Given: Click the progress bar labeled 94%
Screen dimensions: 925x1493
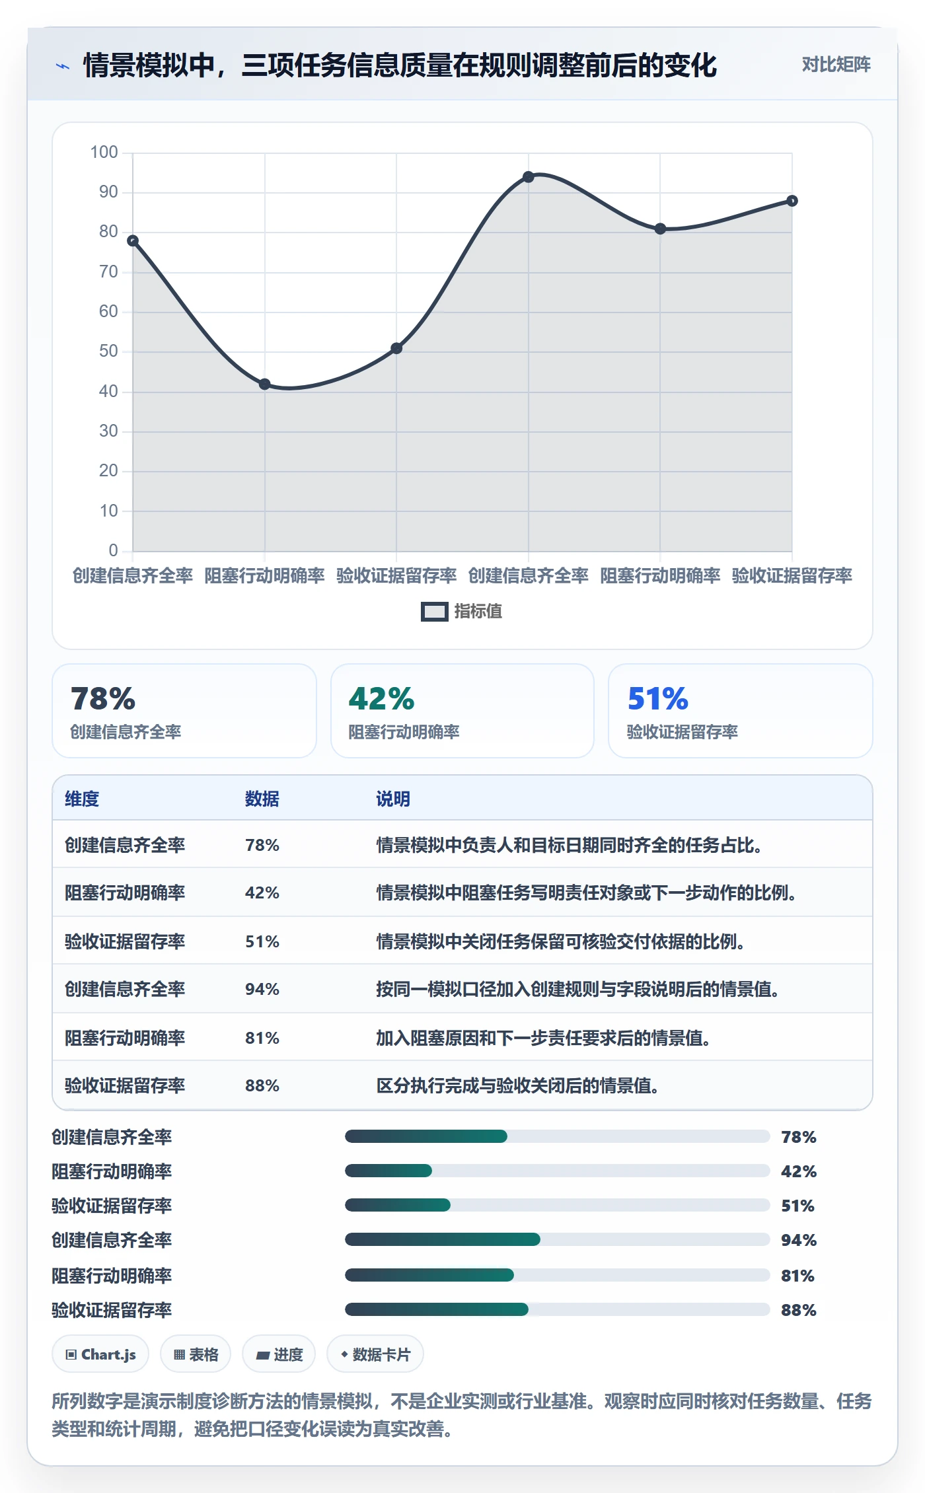Looking at the screenshot, I should pyautogui.click(x=557, y=1239).
